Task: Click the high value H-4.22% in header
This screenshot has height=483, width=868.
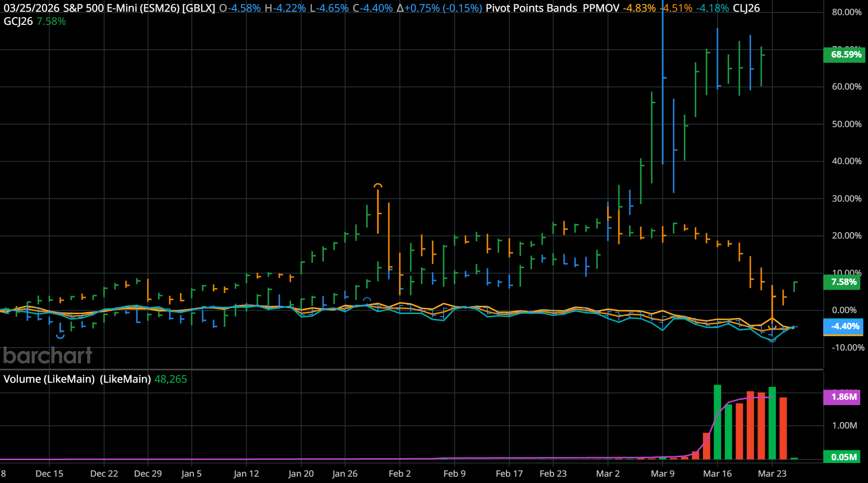Action: click(x=285, y=8)
